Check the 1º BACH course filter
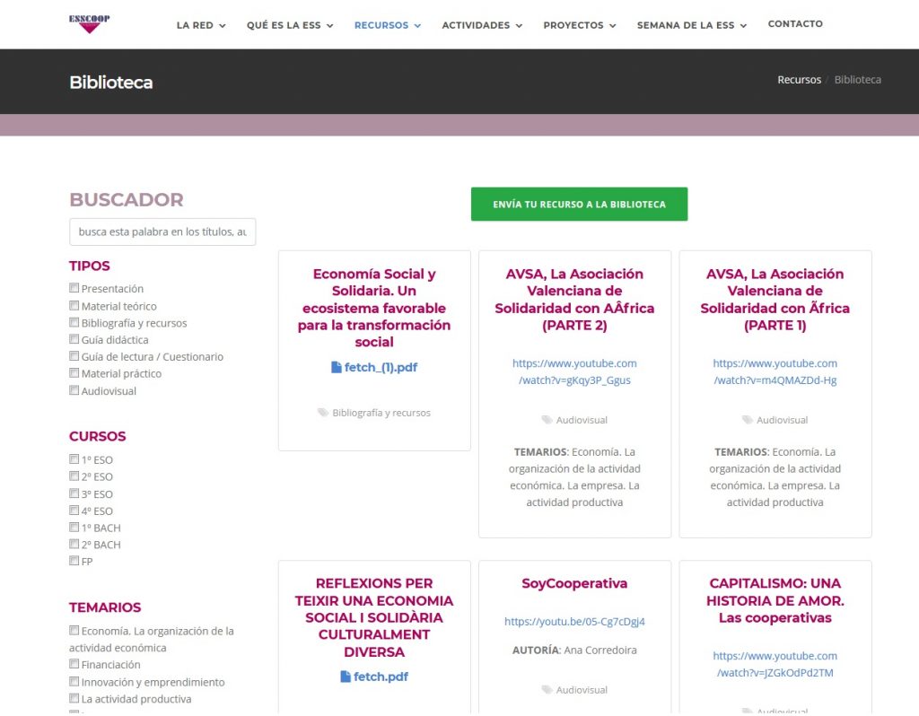 click(x=74, y=528)
